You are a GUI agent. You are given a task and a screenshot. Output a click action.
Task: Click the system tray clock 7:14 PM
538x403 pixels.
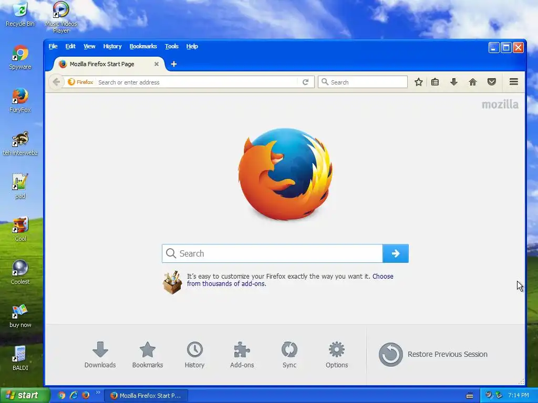tap(519, 396)
